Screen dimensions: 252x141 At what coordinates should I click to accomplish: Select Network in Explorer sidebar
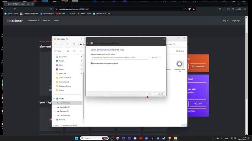tap(62, 119)
